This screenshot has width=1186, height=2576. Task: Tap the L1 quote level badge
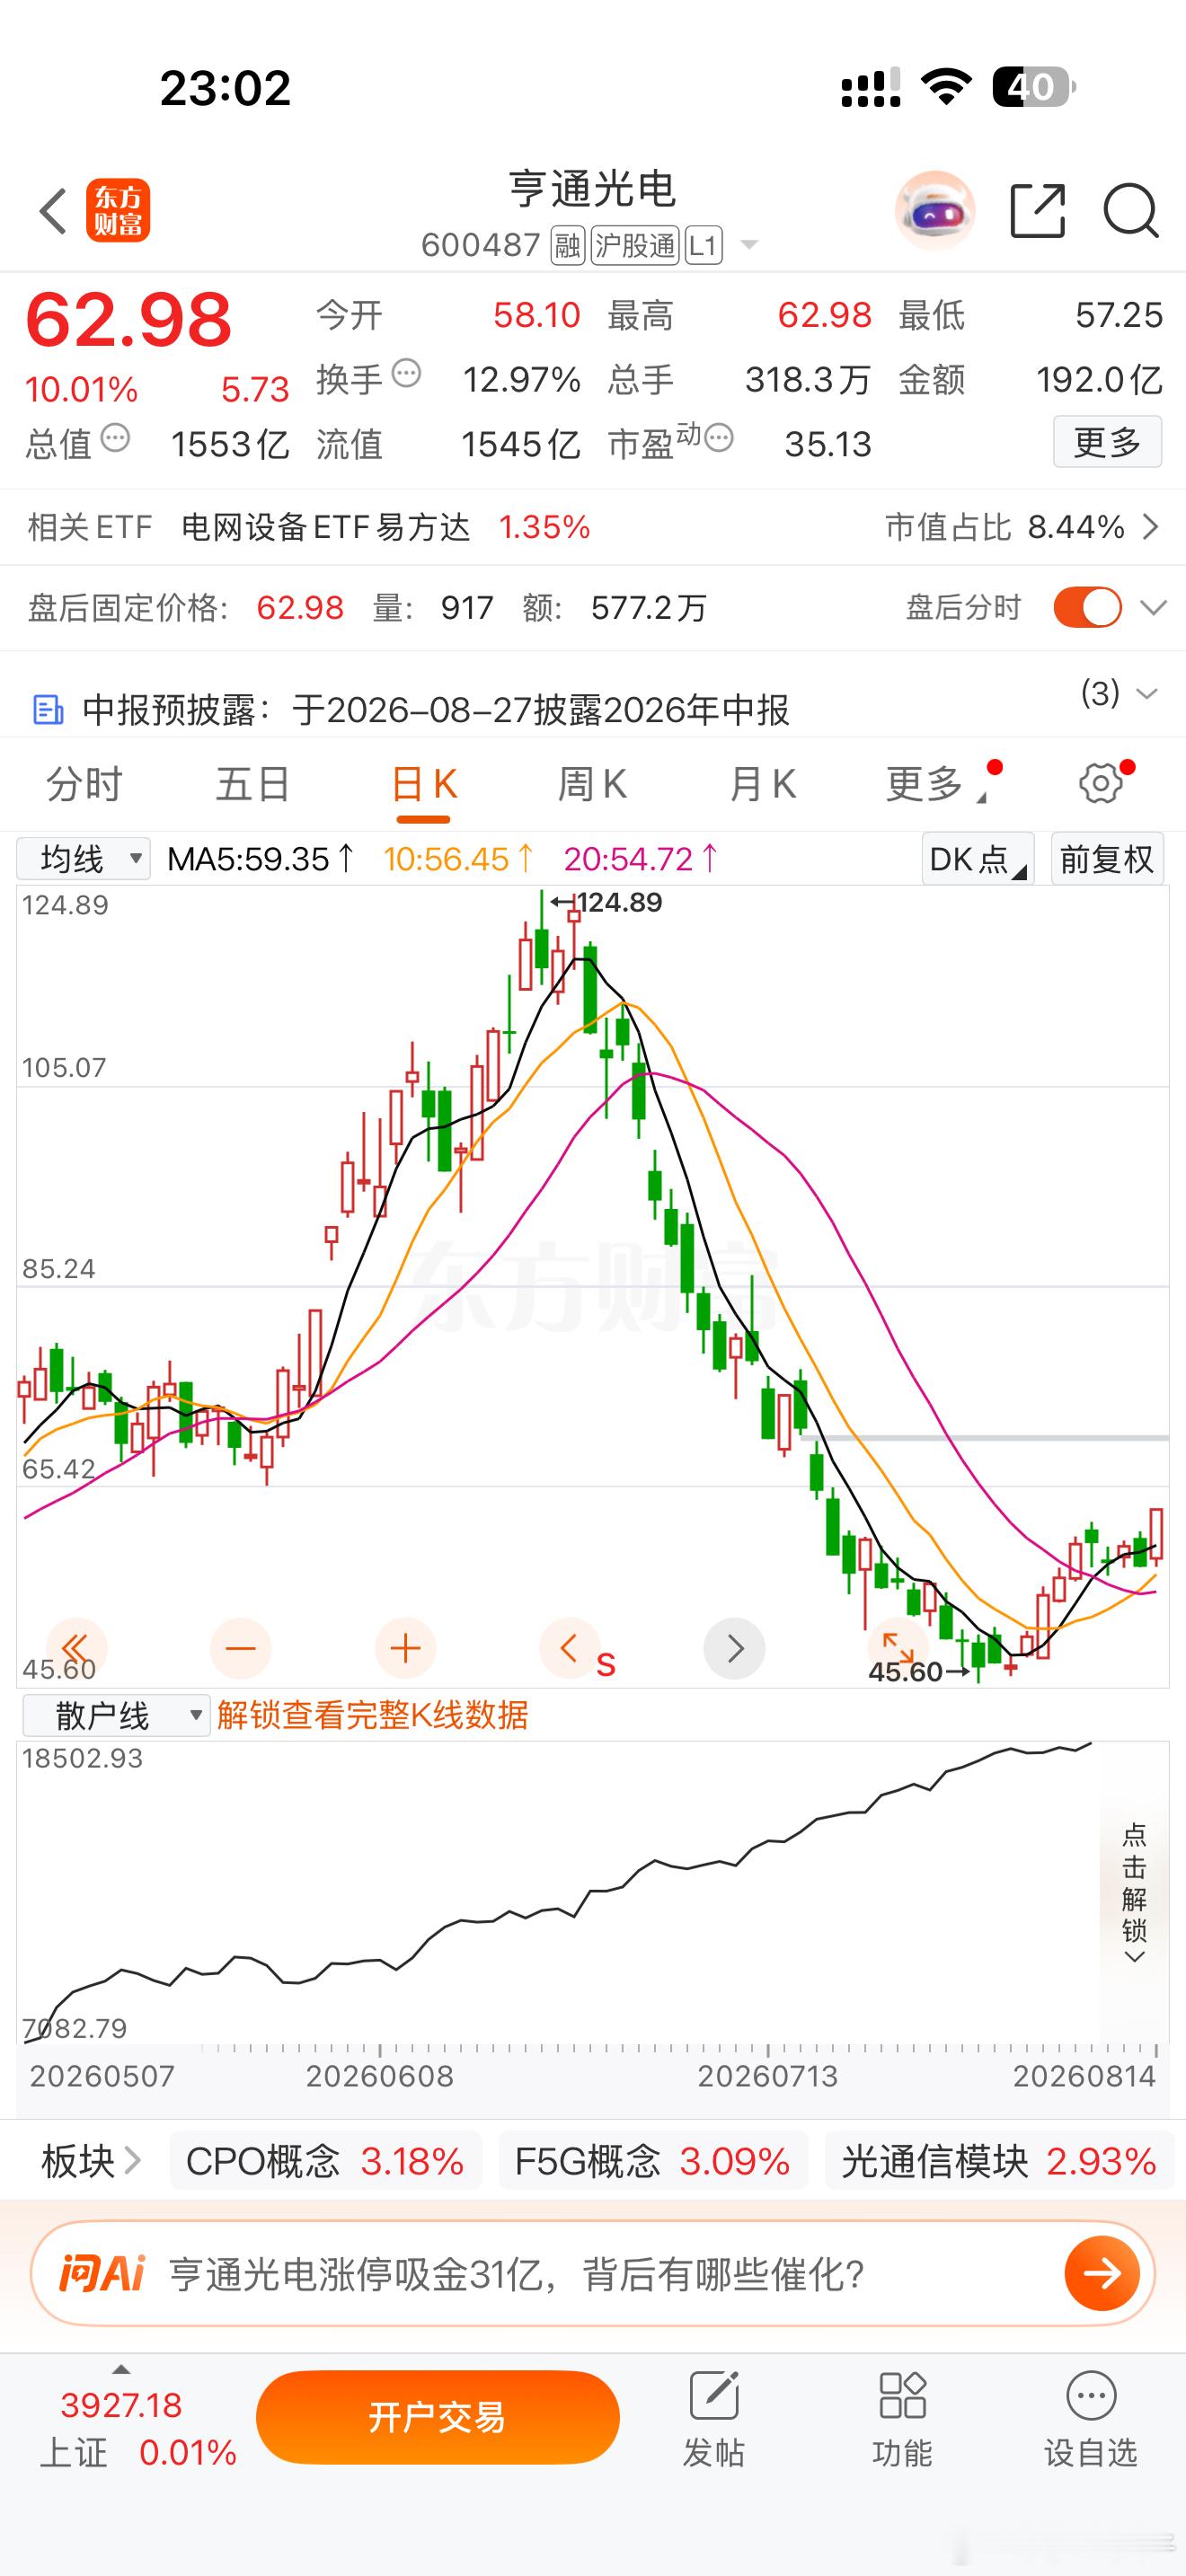tap(704, 245)
